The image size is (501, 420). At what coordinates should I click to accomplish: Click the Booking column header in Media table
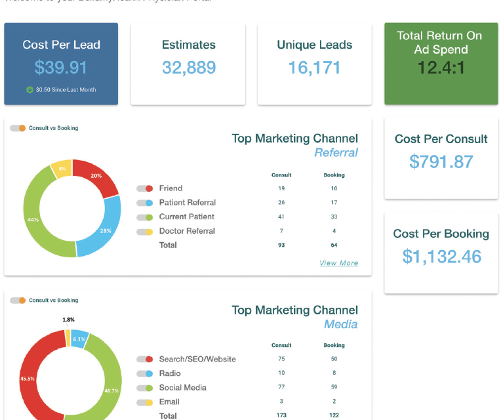(x=334, y=346)
